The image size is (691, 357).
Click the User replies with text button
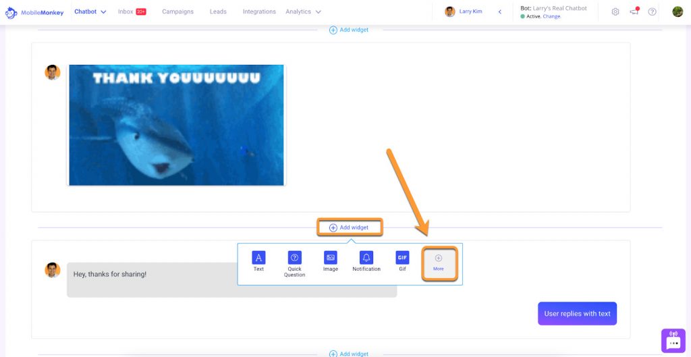pyautogui.click(x=577, y=314)
